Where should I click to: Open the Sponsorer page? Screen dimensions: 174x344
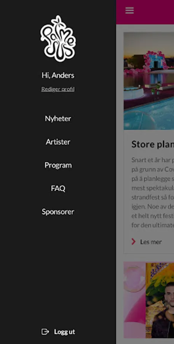point(58,212)
